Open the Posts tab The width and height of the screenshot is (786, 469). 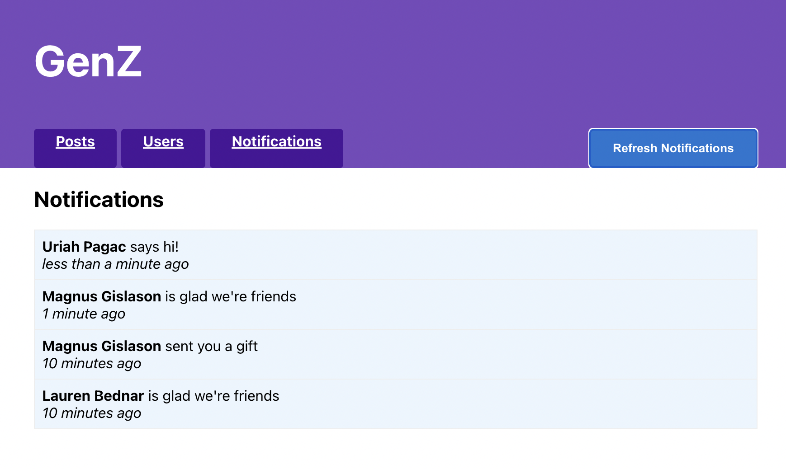[x=75, y=142]
